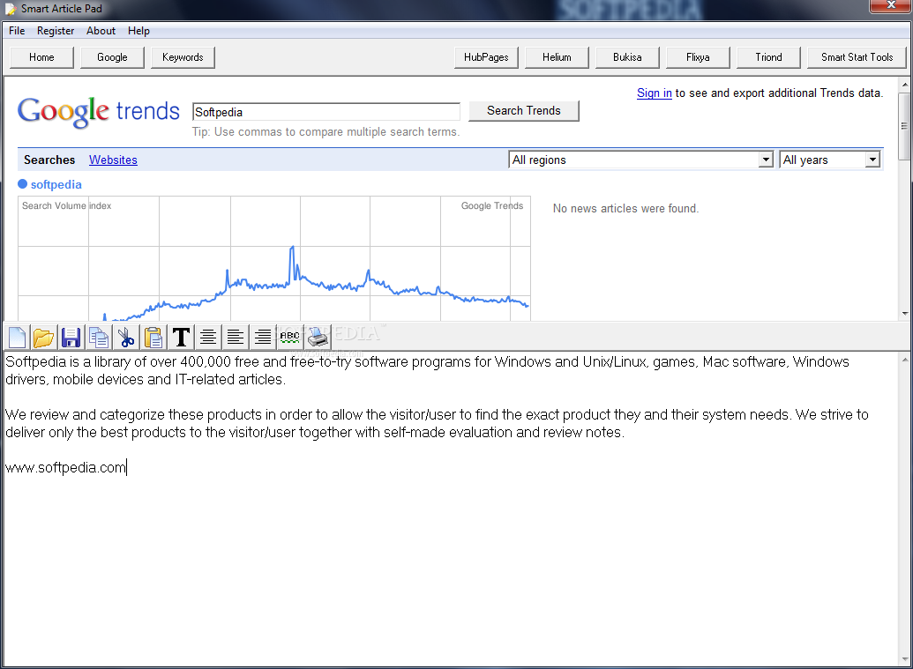Image resolution: width=913 pixels, height=669 pixels.
Task: Click the browser pane scrollbar up arrow
Action: 905,85
